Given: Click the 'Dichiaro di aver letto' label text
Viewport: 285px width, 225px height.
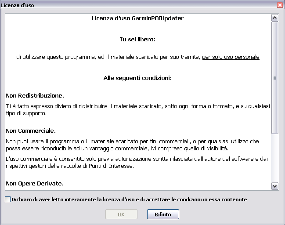Looking at the screenshot, I should [129, 200].
